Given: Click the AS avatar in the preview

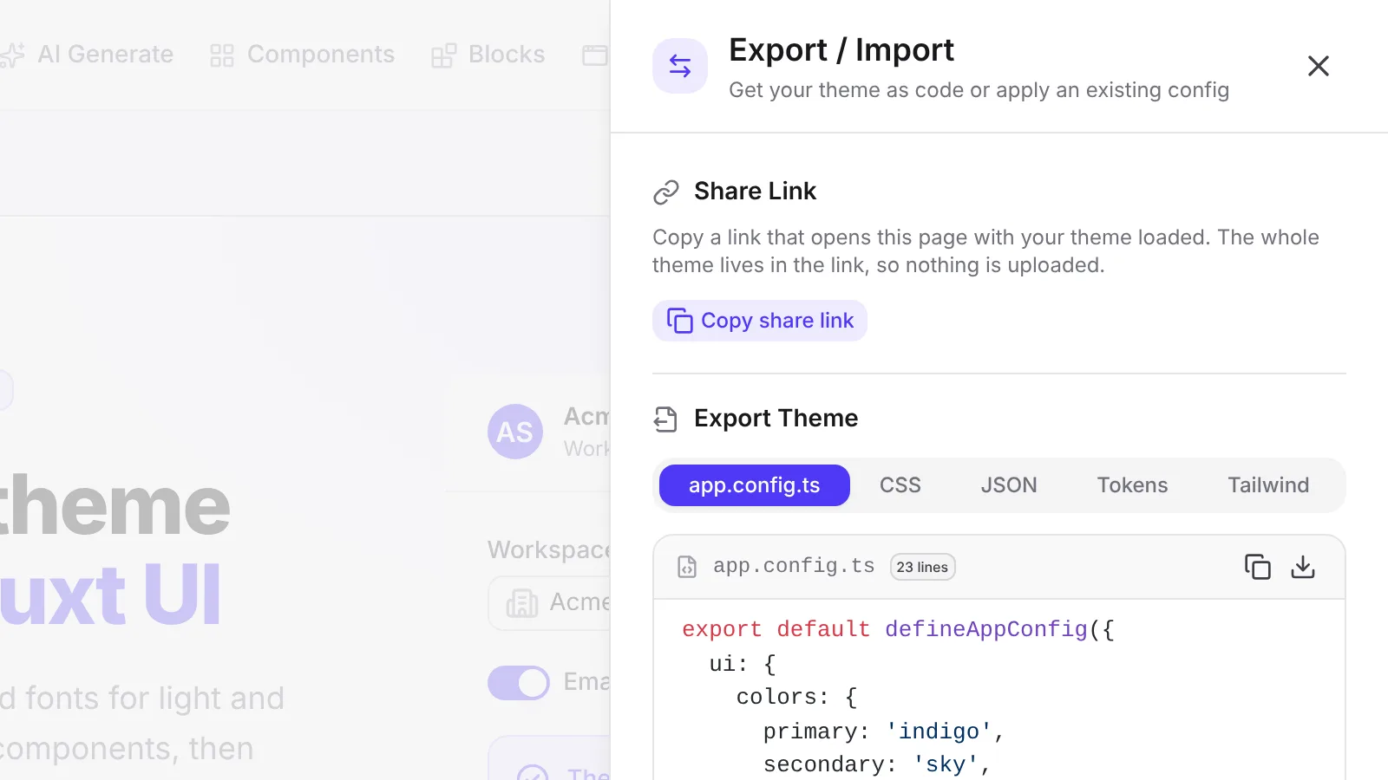Looking at the screenshot, I should click(x=515, y=432).
